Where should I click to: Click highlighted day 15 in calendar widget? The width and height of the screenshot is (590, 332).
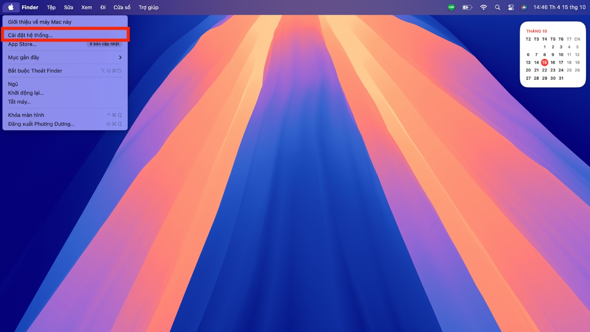coord(544,62)
